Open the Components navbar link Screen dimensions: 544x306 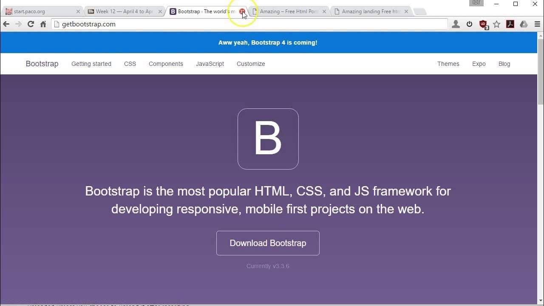pyautogui.click(x=166, y=64)
